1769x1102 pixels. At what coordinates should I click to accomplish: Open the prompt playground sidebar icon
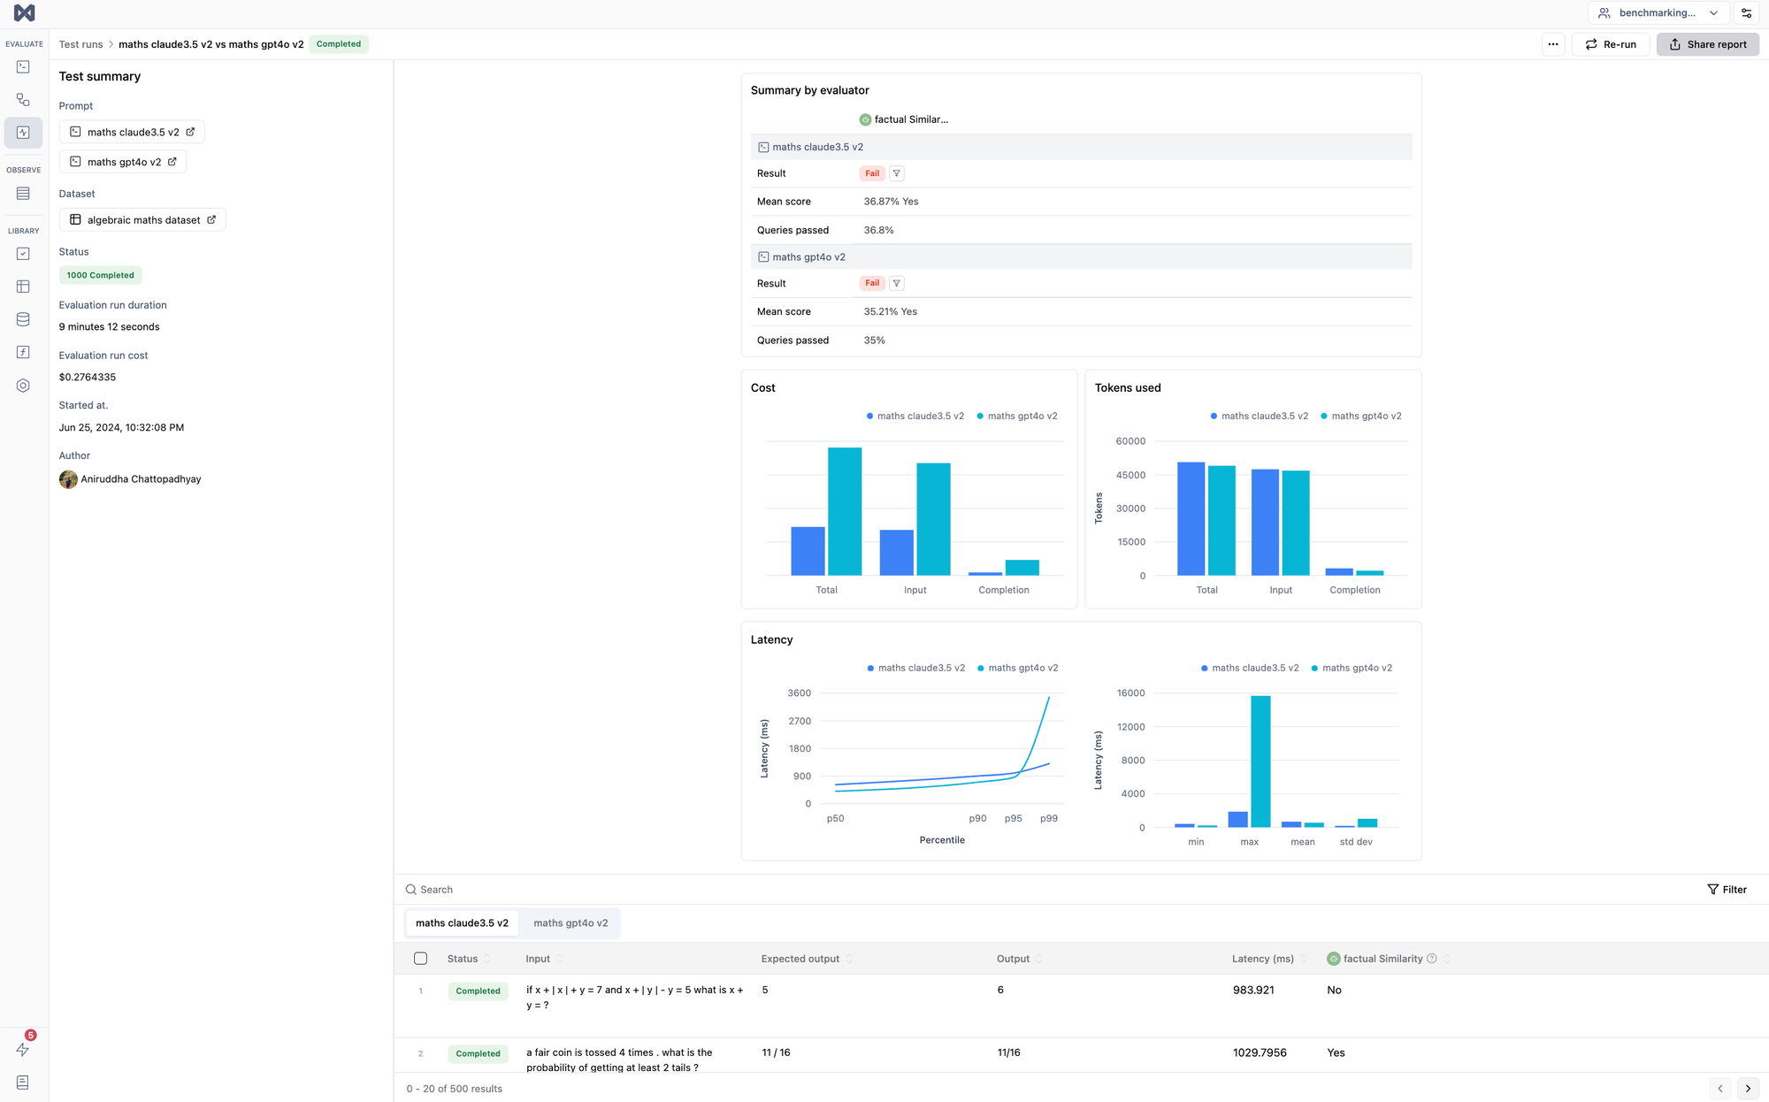point(23,67)
